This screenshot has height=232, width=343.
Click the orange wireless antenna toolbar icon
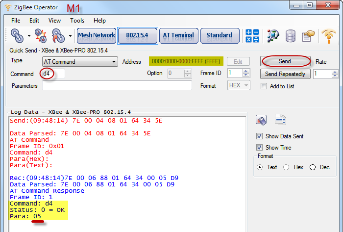[x=329, y=36]
